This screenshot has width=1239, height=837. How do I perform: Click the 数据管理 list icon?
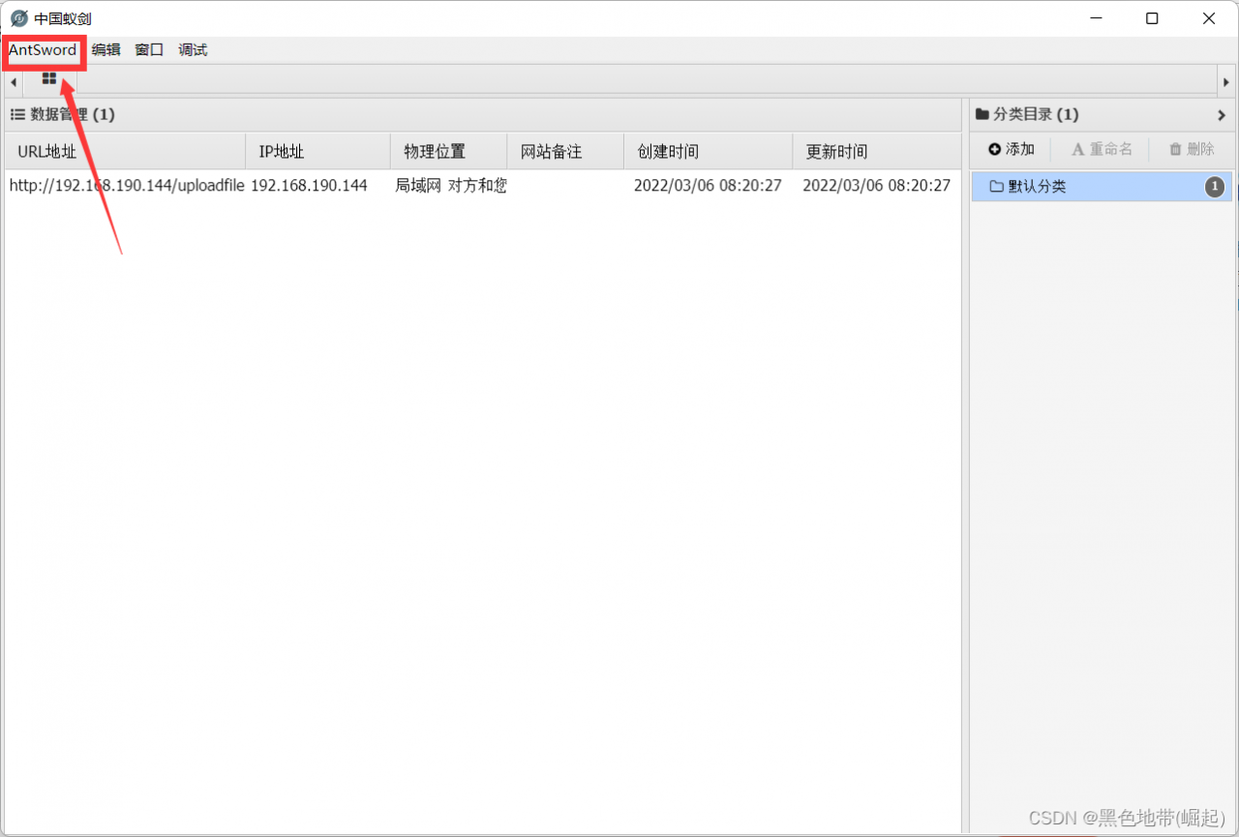point(17,114)
